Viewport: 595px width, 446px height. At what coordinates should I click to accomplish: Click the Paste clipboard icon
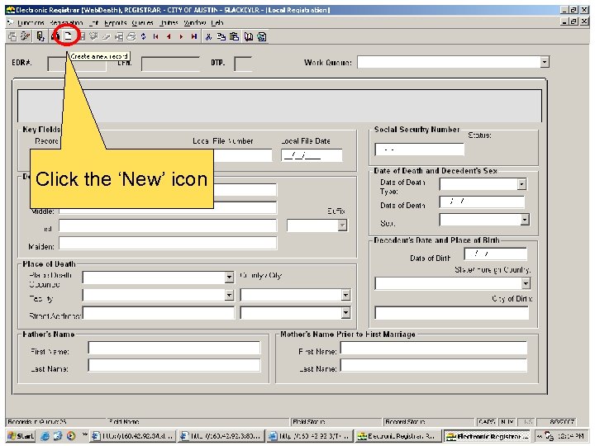235,36
